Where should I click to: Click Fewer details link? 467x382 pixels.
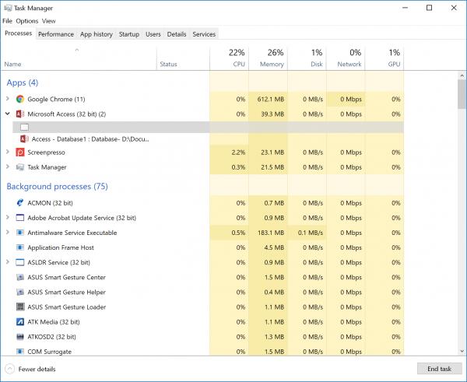37,370
